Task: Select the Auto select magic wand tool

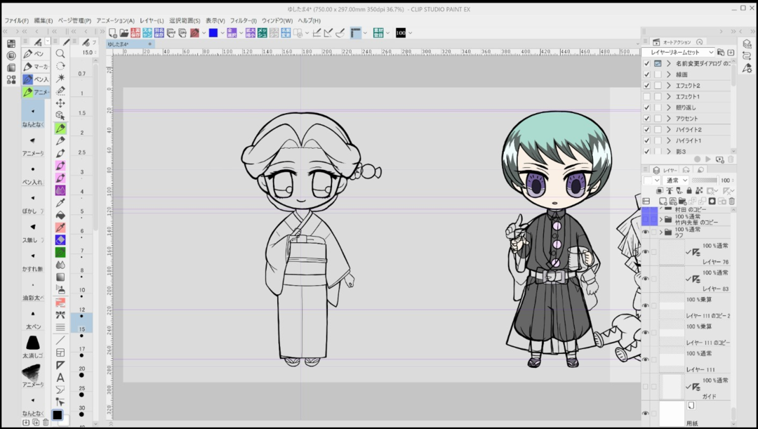Action: [x=60, y=78]
